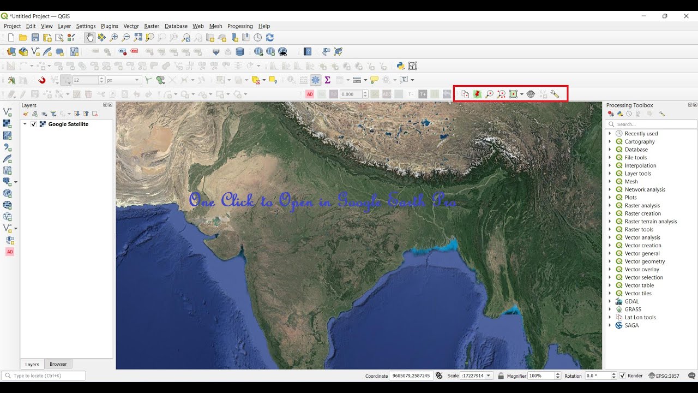Click the Open Project folder icon
This screenshot has height=393, width=698.
tap(23, 38)
